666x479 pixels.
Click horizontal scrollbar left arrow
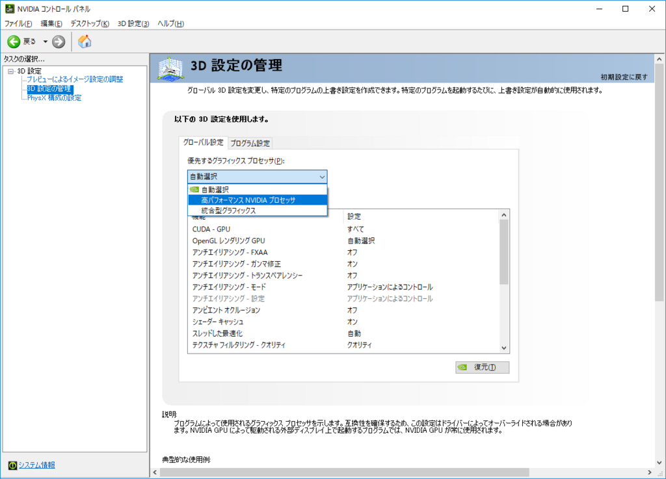pyautogui.click(x=155, y=473)
